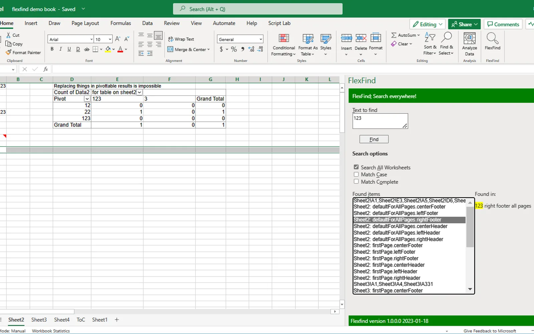Switch to Sheet3 worksheet tab

pyautogui.click(x=39, y=320)
